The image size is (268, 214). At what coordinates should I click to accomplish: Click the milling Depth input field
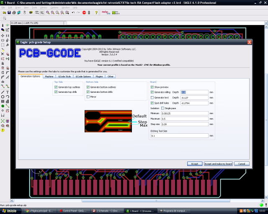tap(194, 92)
